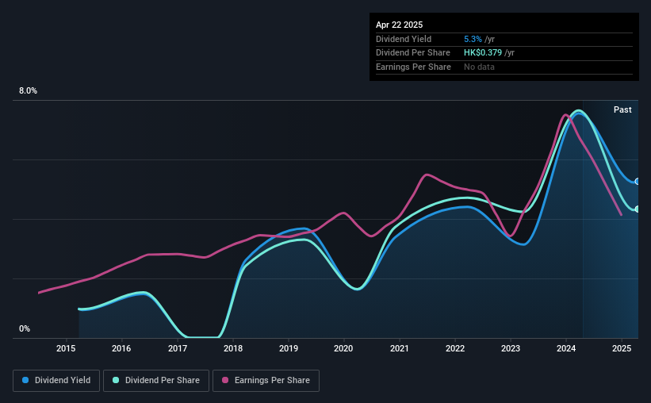Toggle the Dividend Yield legend button

click(56, 381)
